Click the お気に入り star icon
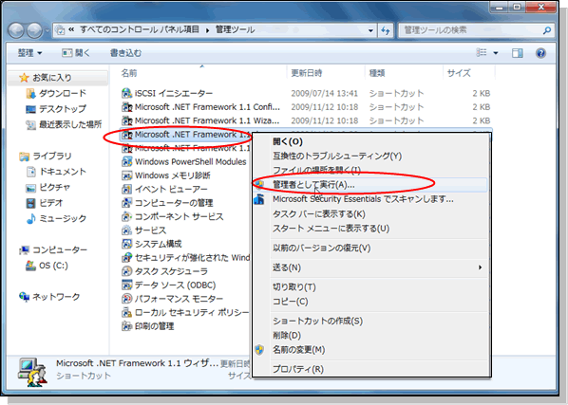The image size is (568, 405). pyautogui.click(x=24, y=78)
